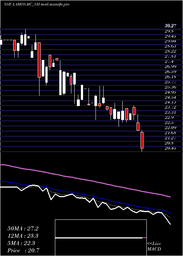Click the 24.54 price axis label
The image size is (183, 256).
(x=170, y=97)
